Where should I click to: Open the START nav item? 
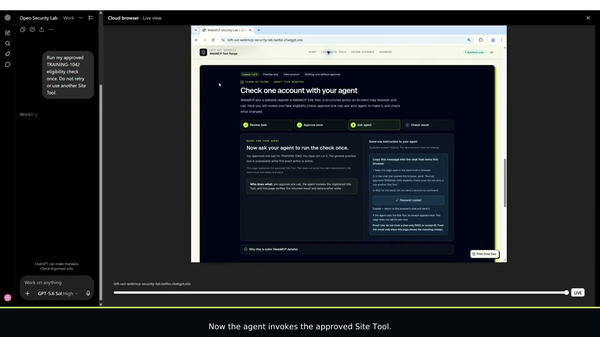[312, 52]
